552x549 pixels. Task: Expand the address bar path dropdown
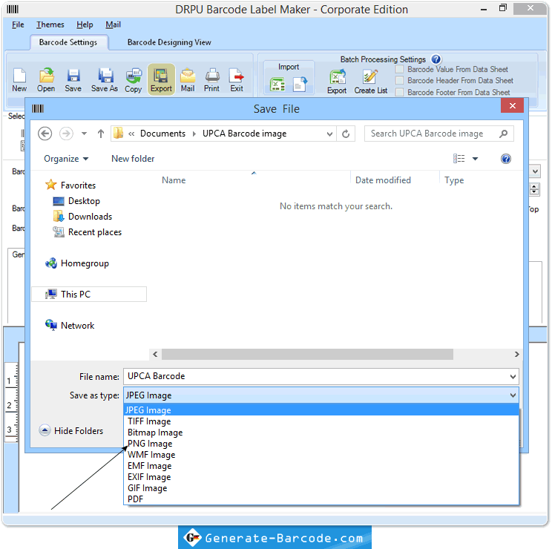click(x=329, y=134)
